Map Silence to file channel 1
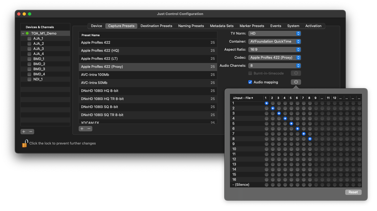The width and height of the screenshot is (377, 211). 267,185
